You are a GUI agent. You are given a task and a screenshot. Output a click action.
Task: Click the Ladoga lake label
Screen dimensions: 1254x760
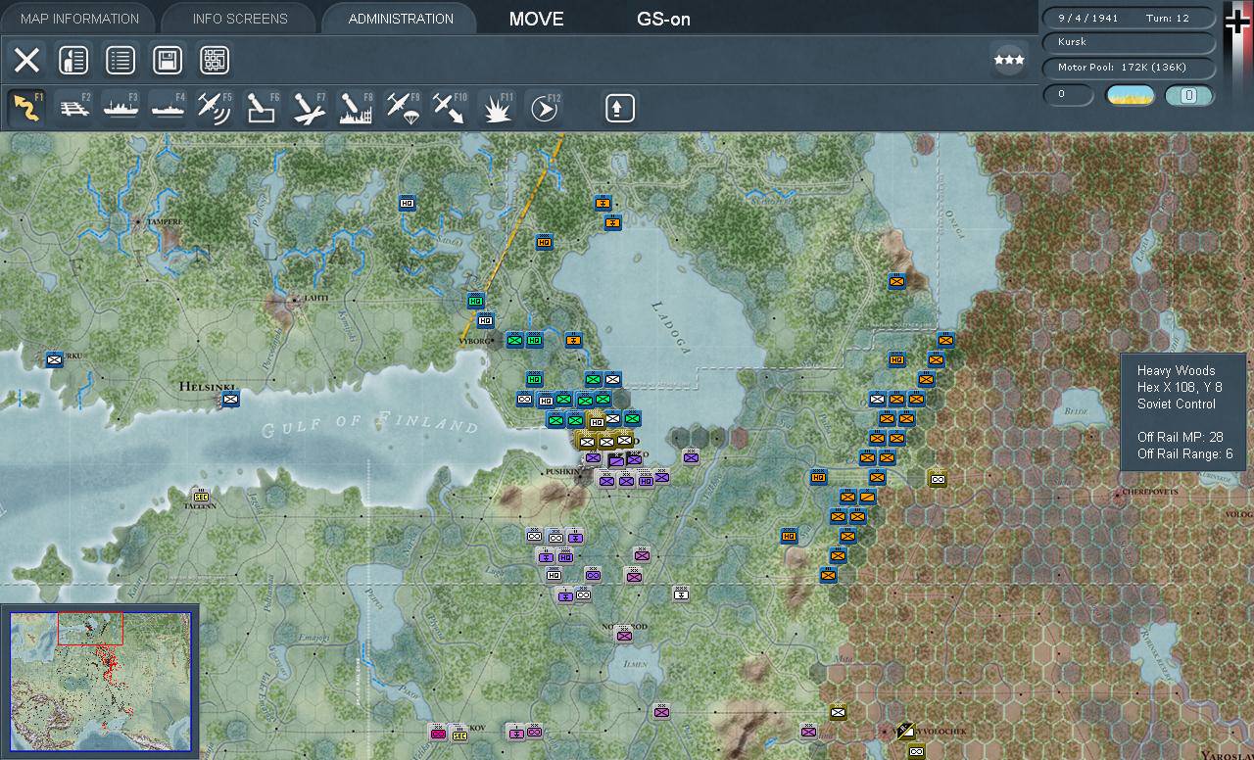click(x=672, y=327)
